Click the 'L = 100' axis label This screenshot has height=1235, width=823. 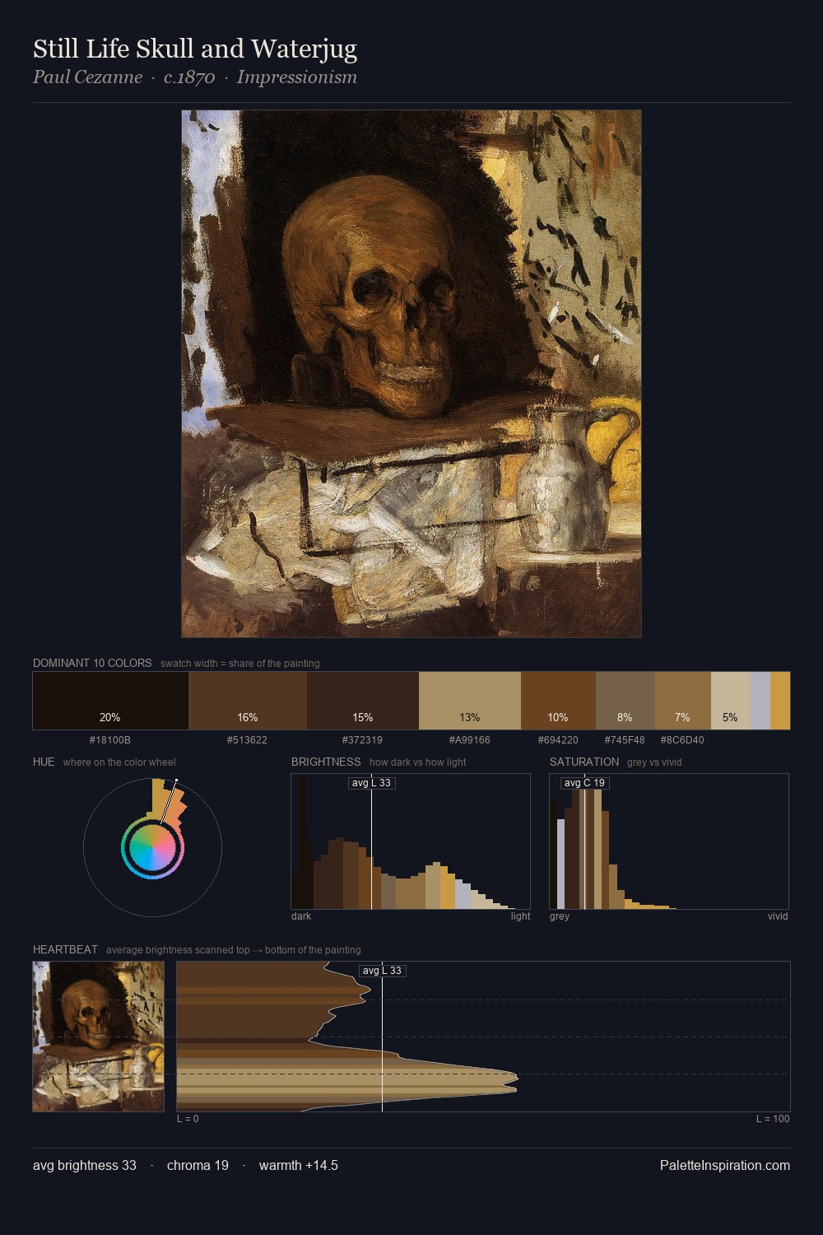click(773, 1119)
